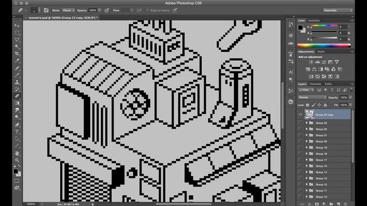Switch to the Swatches tab

coord(314,21)
